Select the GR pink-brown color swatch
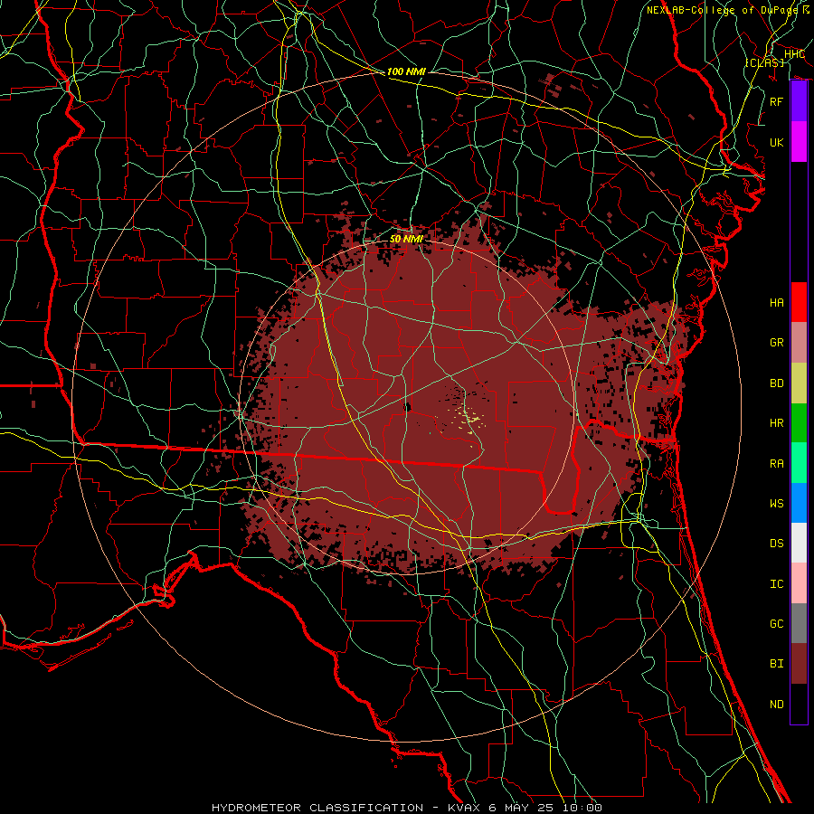Viewport: 814px width, 814px height. 799,342
